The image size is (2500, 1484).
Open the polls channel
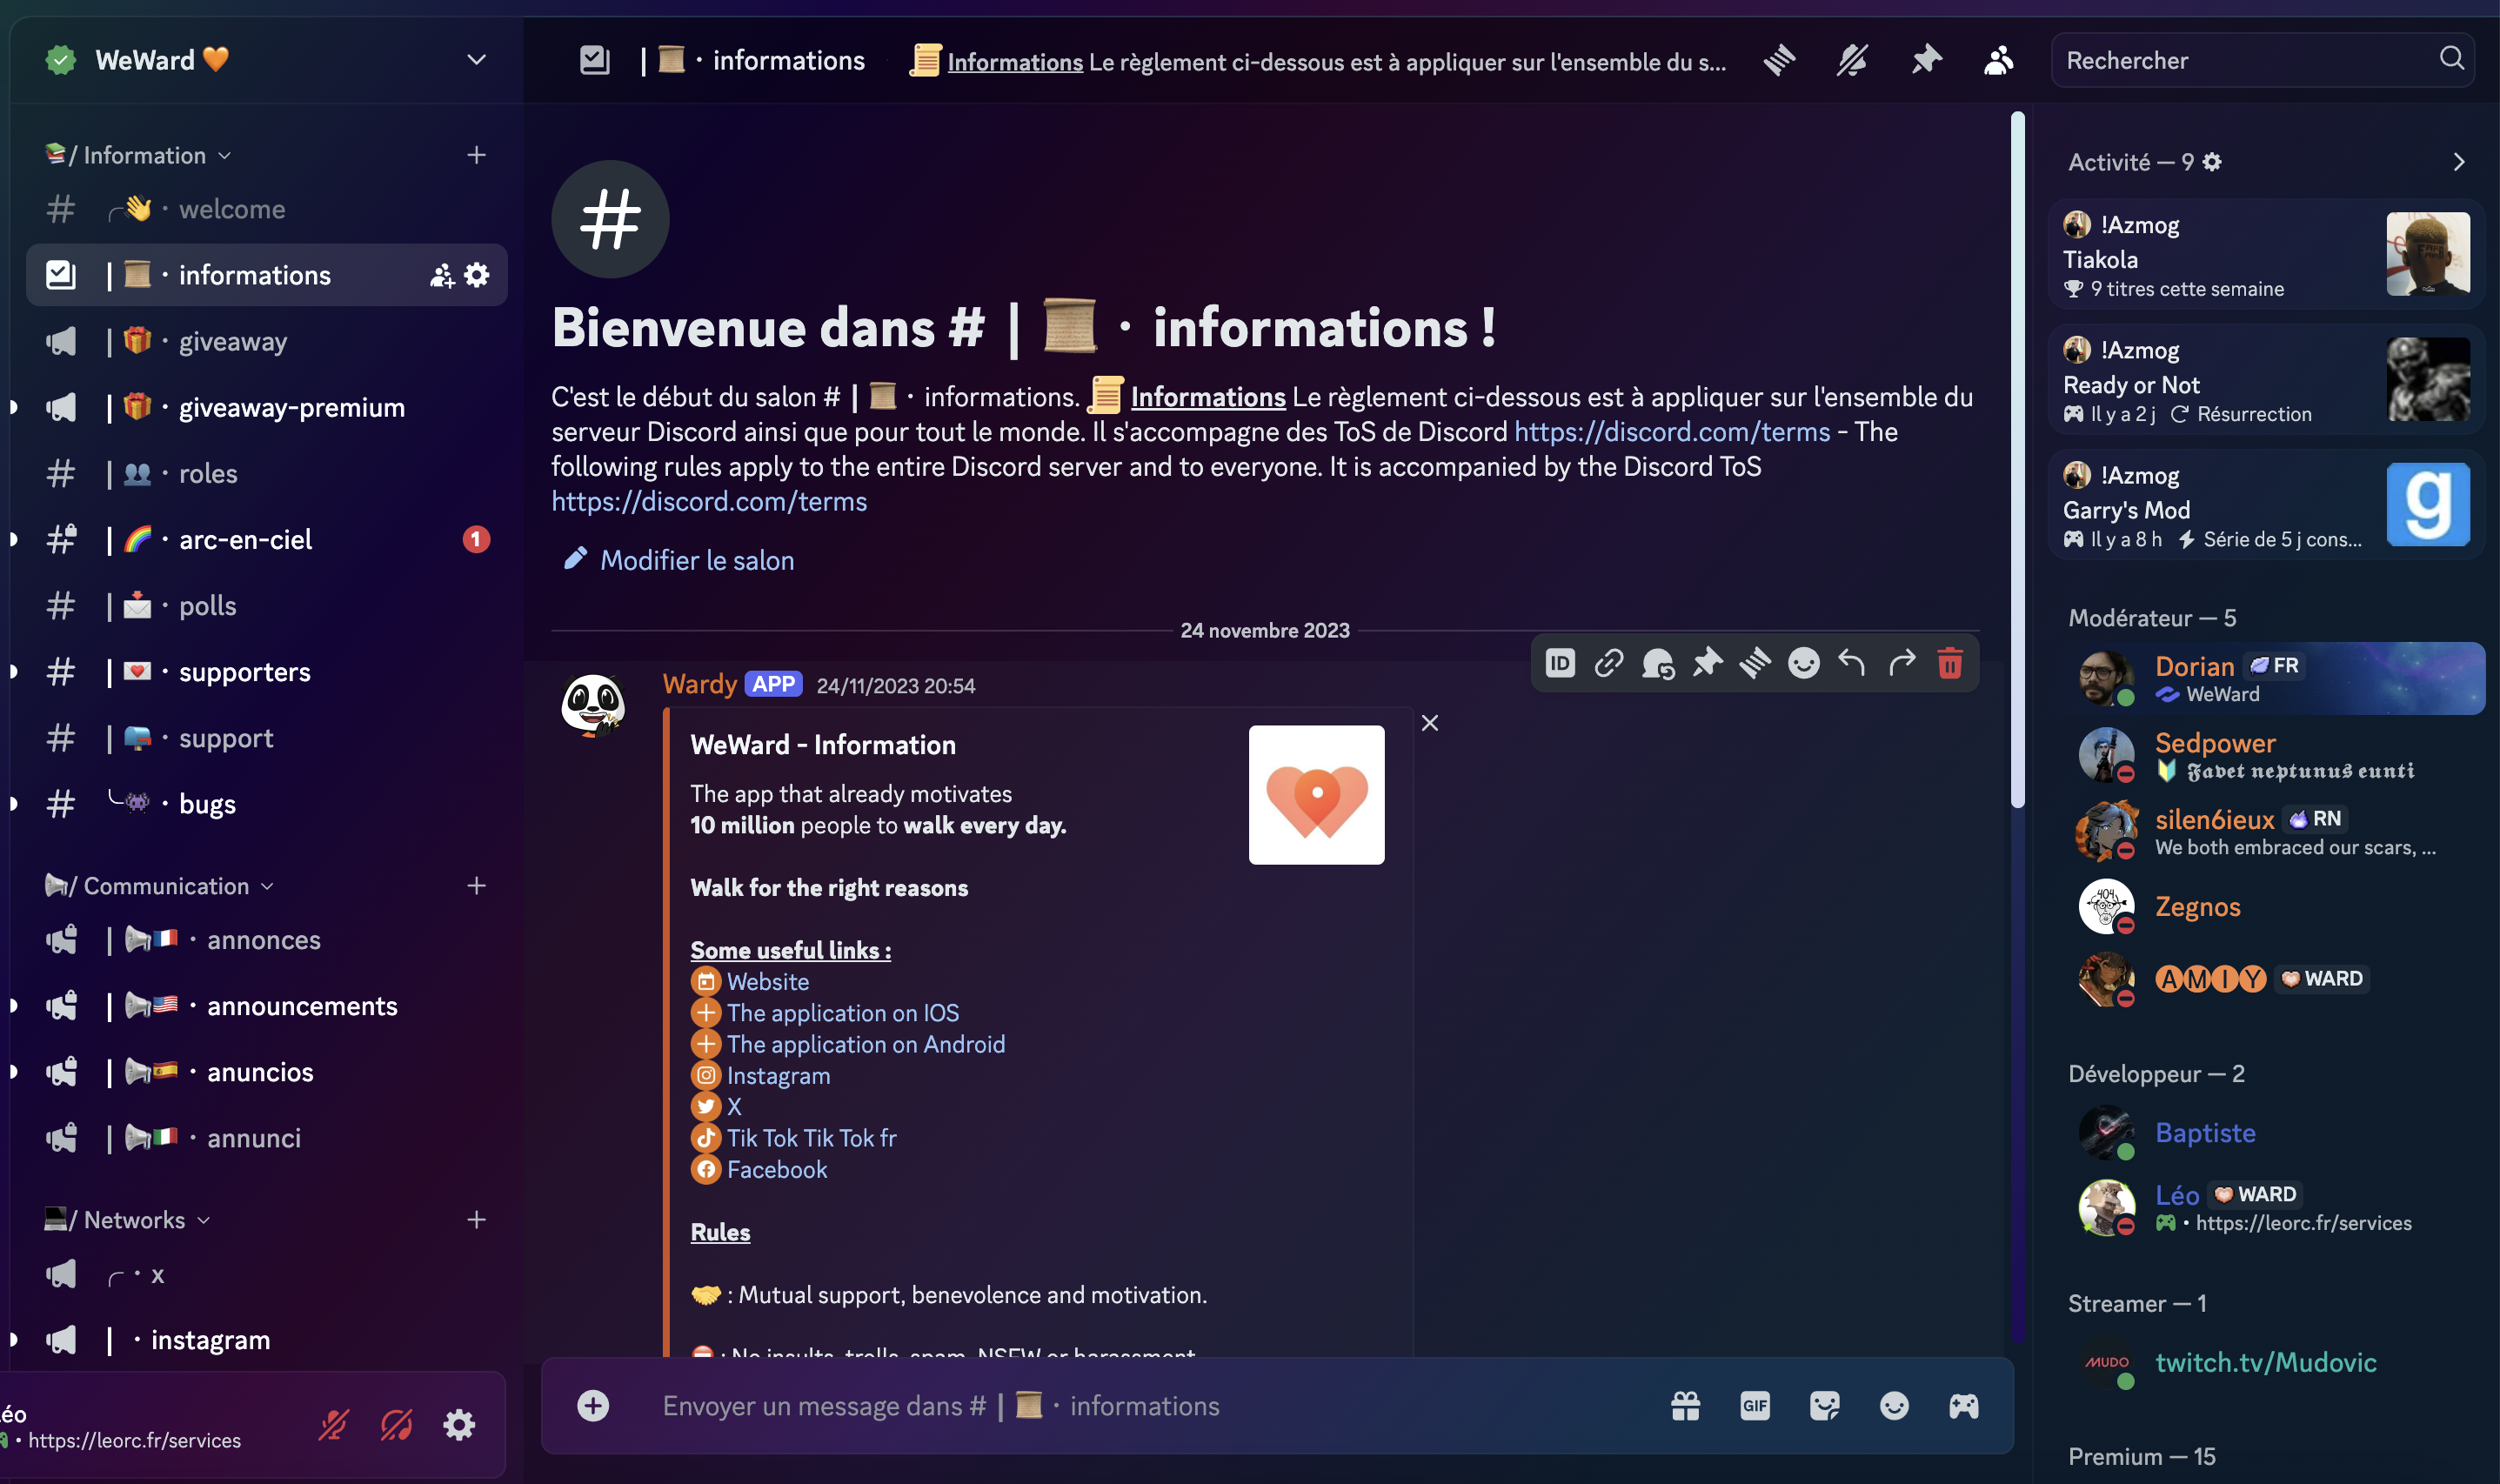(x=266, y=605)
